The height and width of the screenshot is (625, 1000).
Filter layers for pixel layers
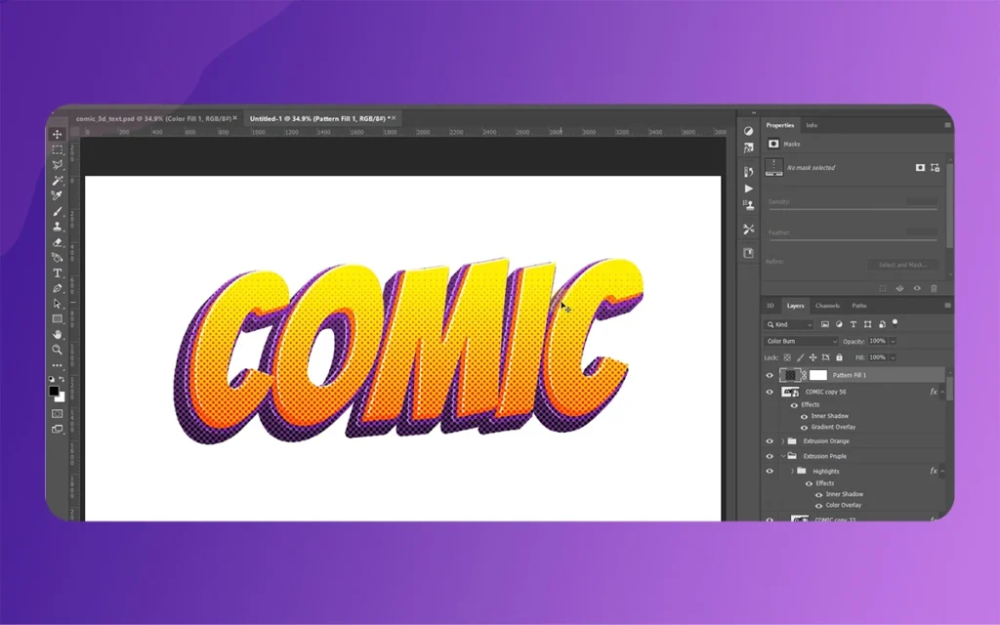(824, 324)
